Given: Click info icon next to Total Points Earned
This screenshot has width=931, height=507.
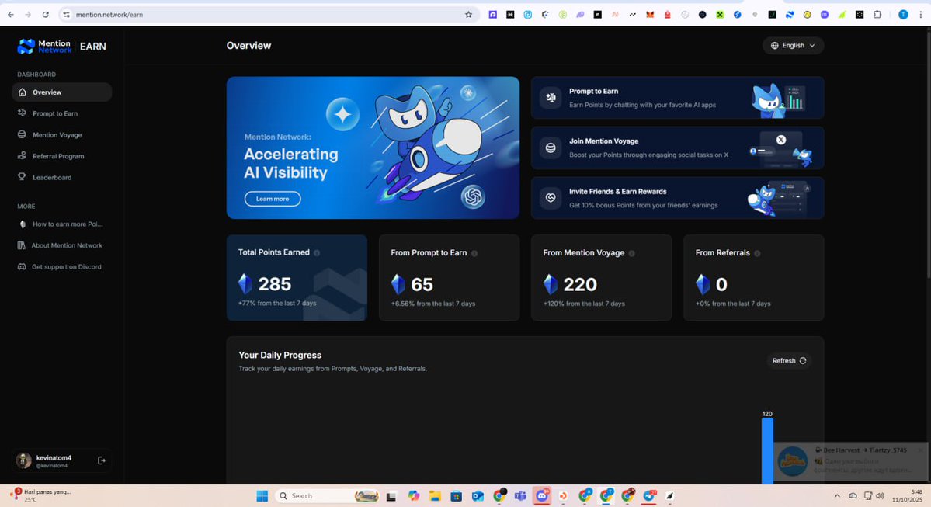Looking at the screenshot, I should [317, 253].
